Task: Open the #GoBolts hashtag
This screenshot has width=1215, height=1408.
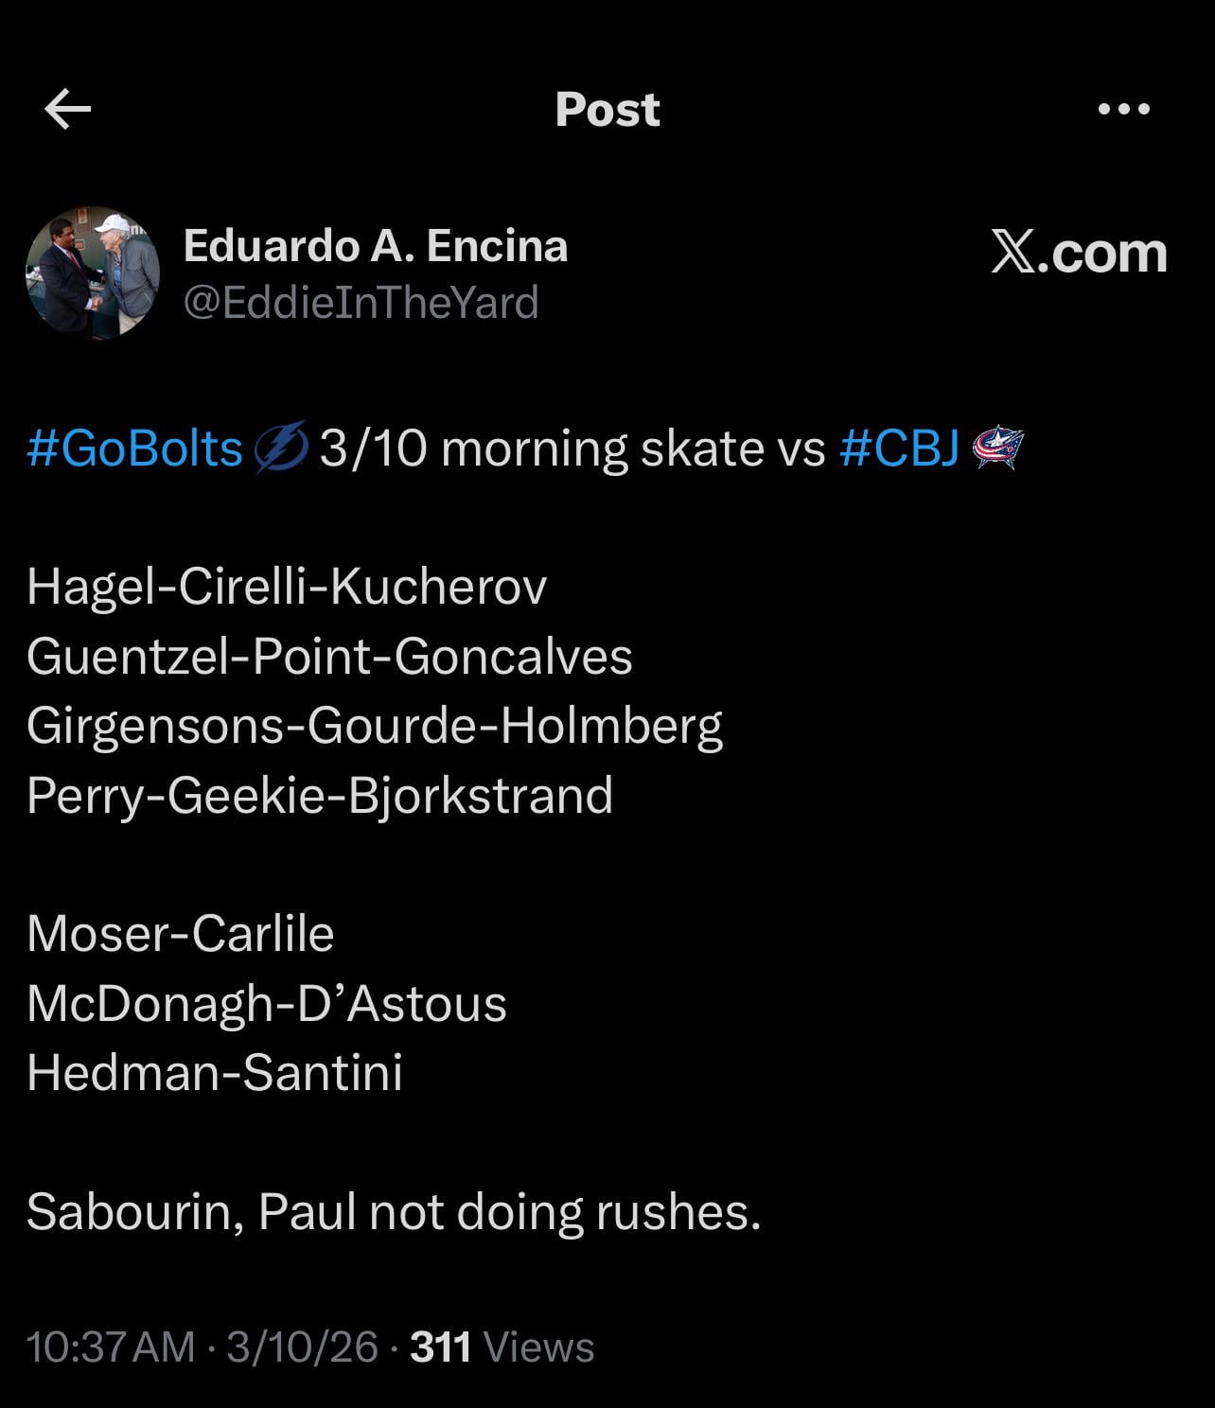Action: point(135,448)
